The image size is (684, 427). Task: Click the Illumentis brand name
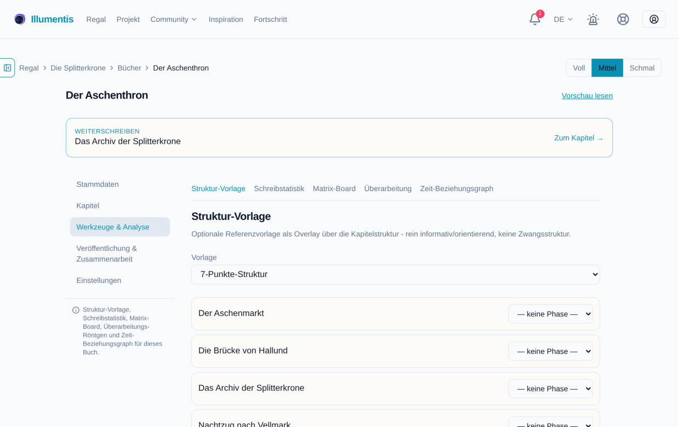click(53, 20)
